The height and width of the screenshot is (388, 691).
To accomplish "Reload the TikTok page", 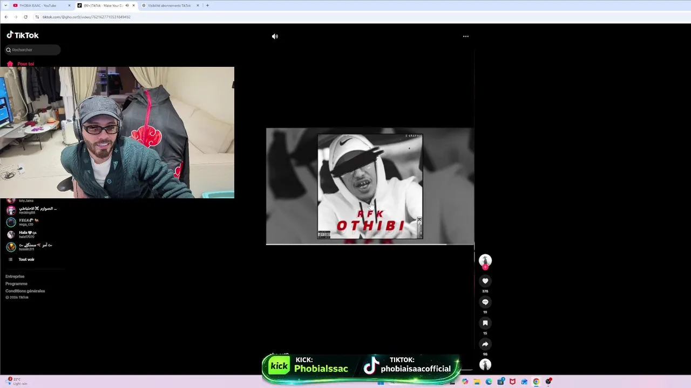I will point(25,17).
